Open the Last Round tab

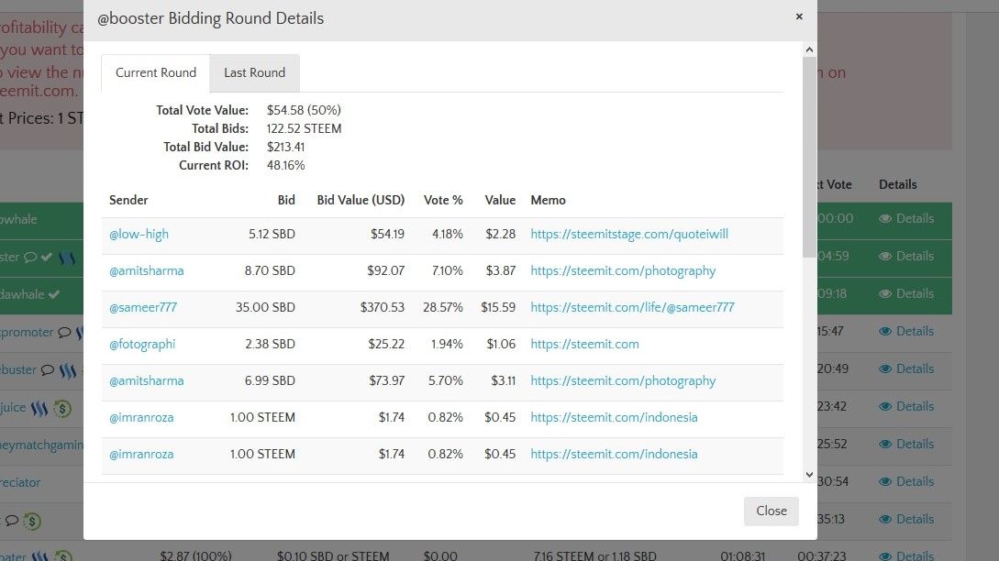(x=254, y=72)
